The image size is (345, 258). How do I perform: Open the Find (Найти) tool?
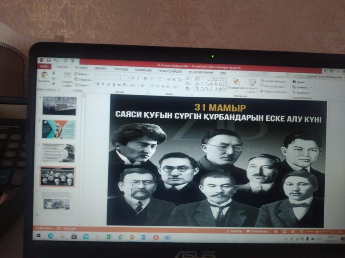tap(299, 82)
